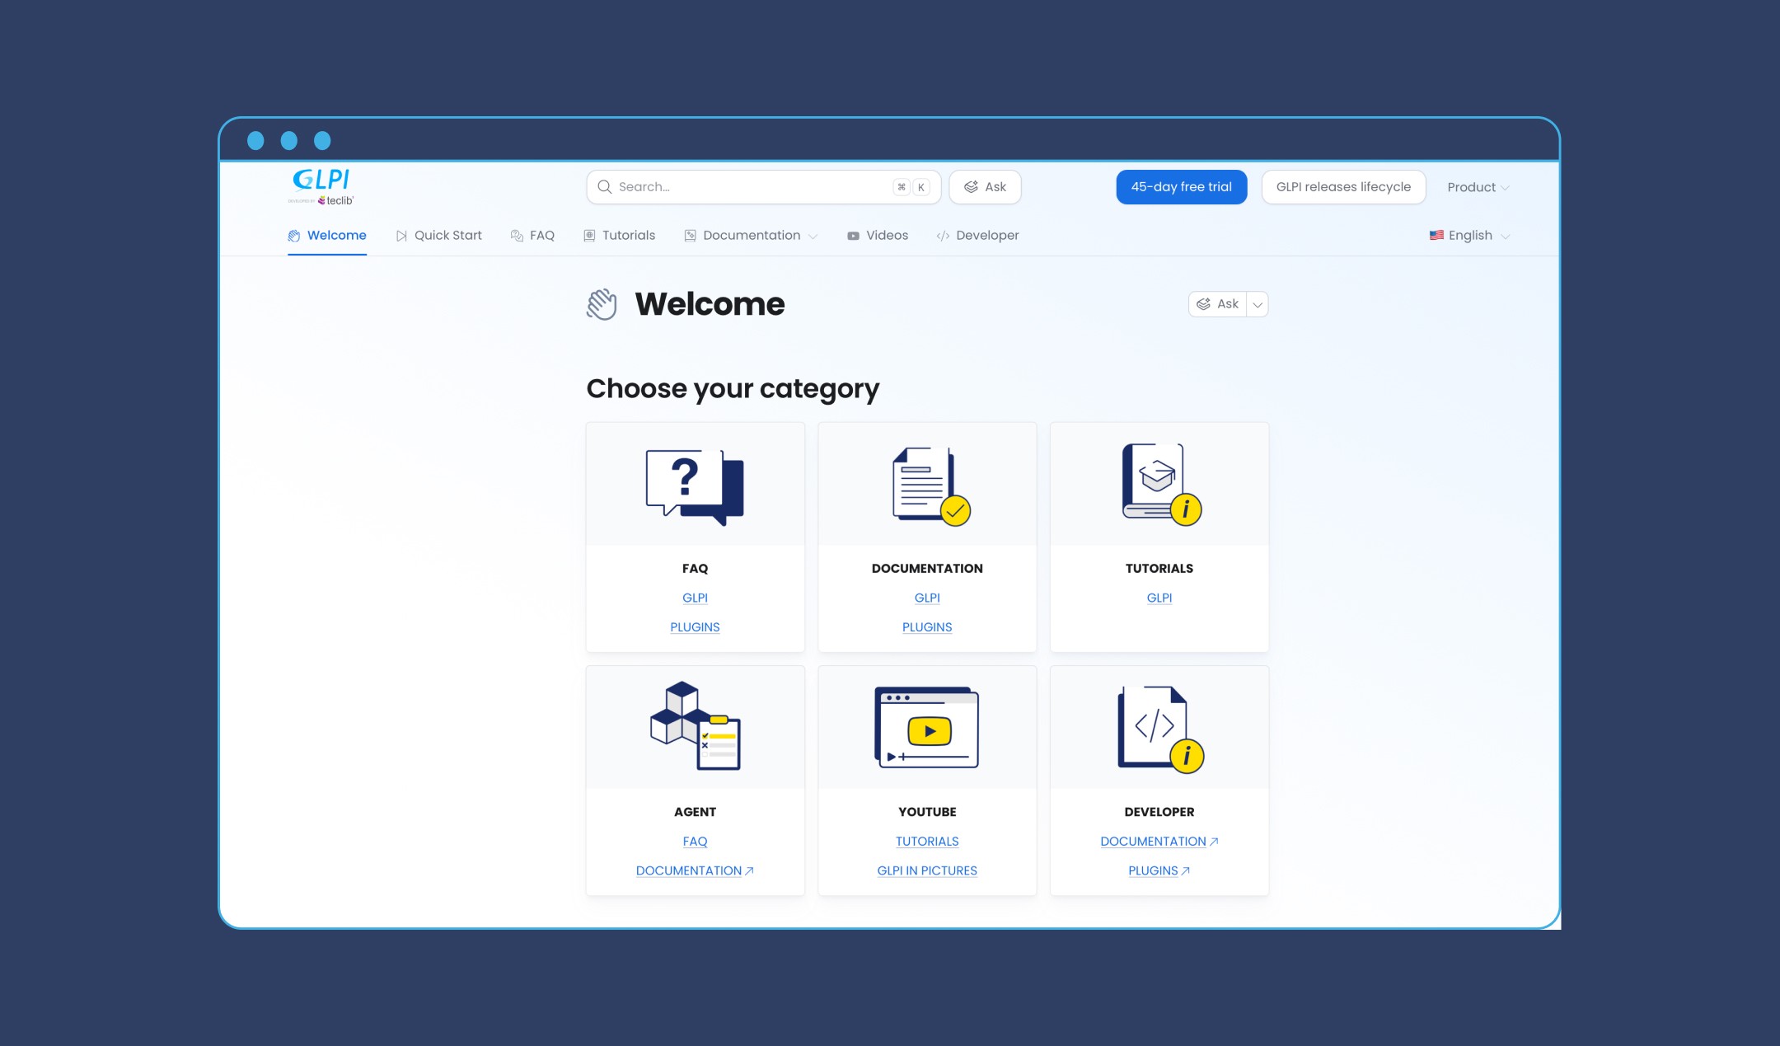
Task: Open GLPI IN PICTURES link
Action: (926, 870)
